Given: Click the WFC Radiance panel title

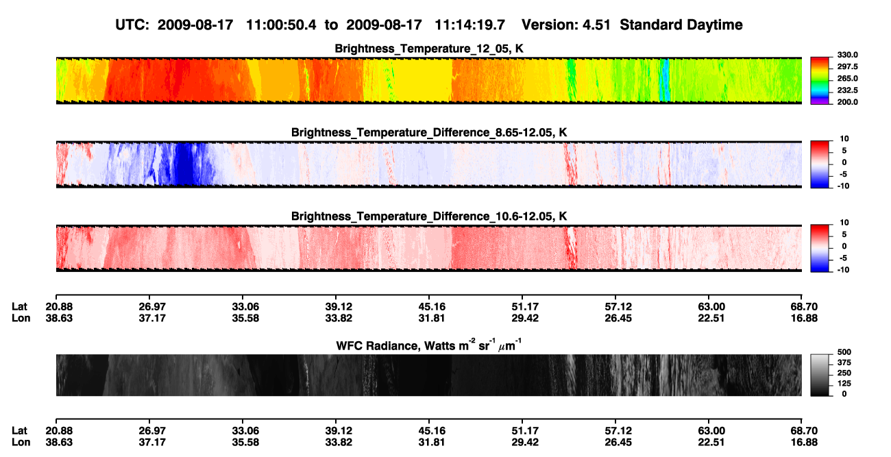Looking at the screenshot, I should 429,345.
